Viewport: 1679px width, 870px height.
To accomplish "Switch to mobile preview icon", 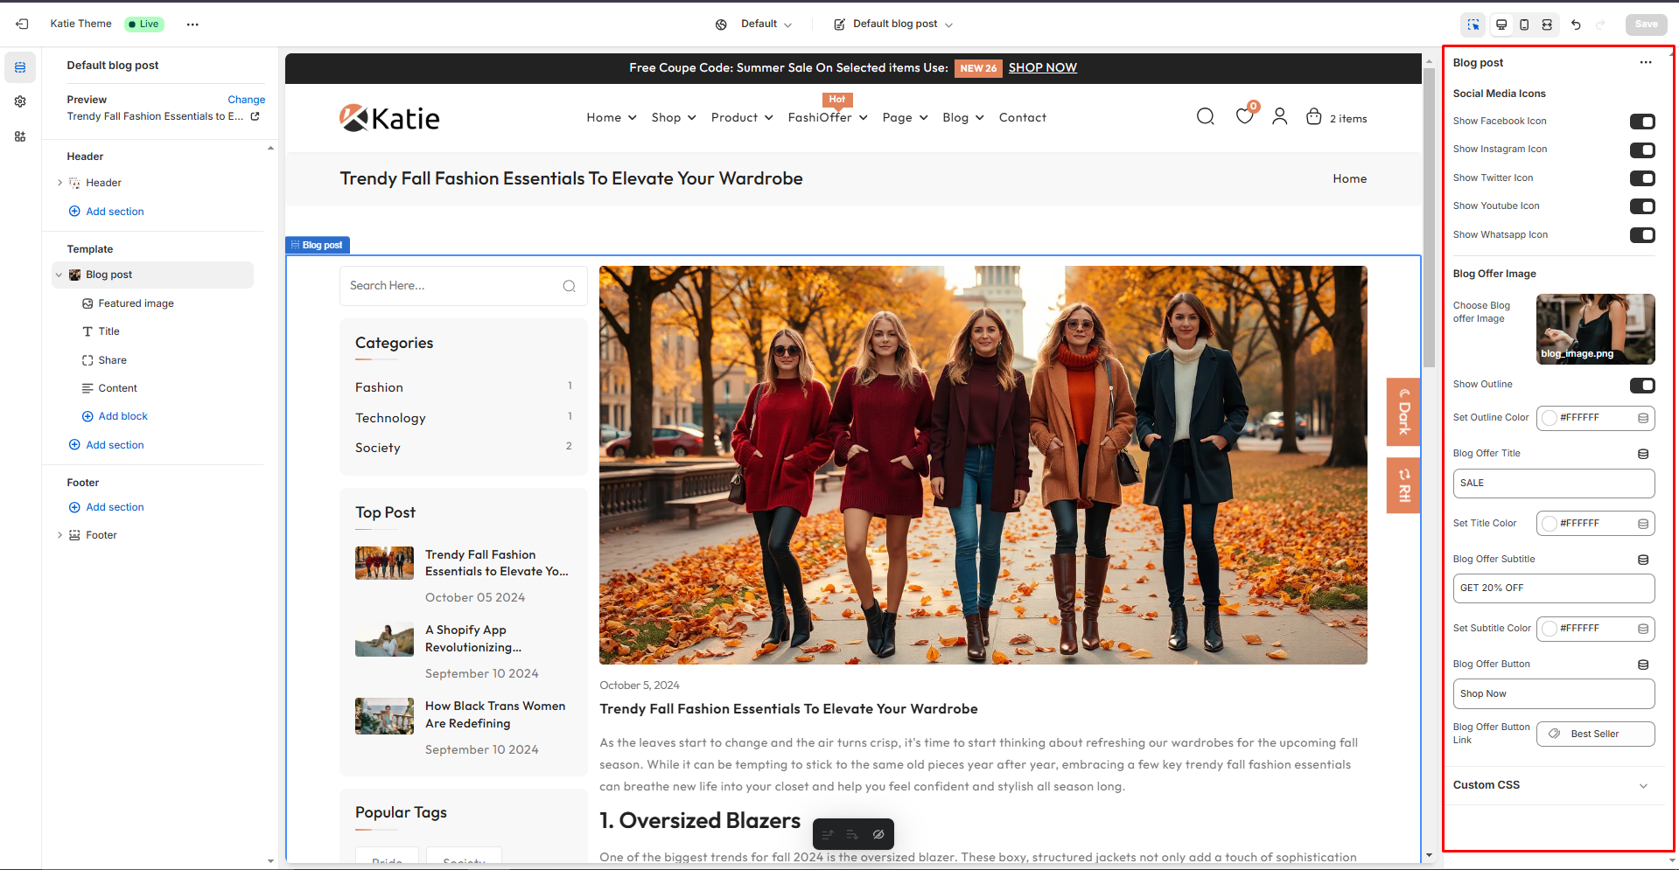I will point(1524,24).
